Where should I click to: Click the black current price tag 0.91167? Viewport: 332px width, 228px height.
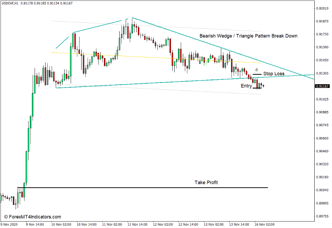pos(322,86)
